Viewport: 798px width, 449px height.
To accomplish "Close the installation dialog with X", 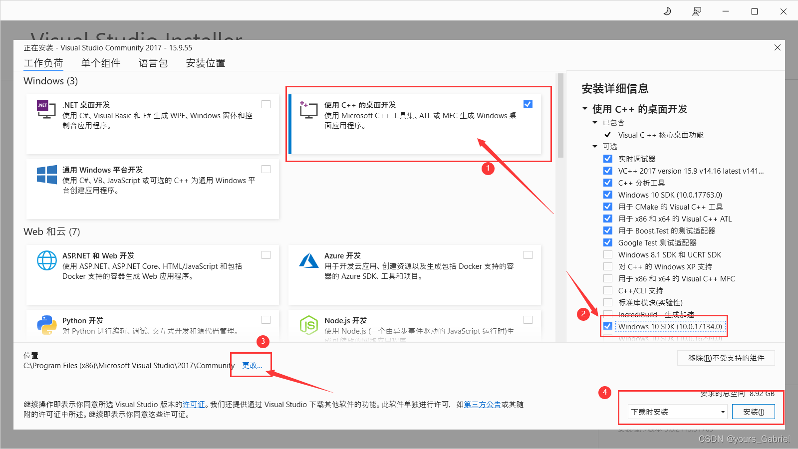I will 777,47.
